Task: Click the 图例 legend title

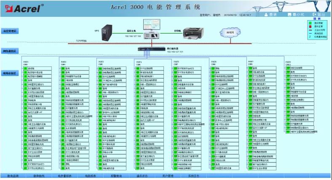Action: point(317,19)
